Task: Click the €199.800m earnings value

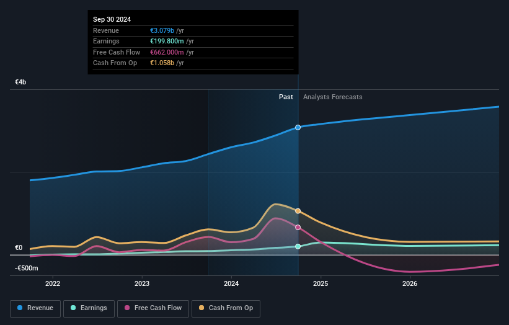Action: pos(167,41)
